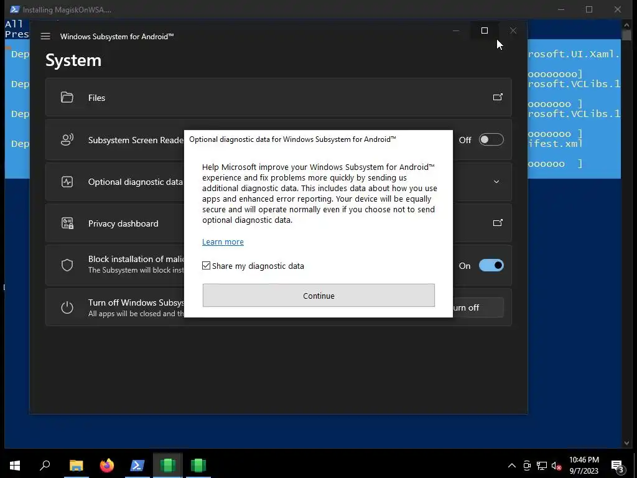This screenshot has width=637, height=478.
Task: Click the Files row label
Action: click(96, 98)
